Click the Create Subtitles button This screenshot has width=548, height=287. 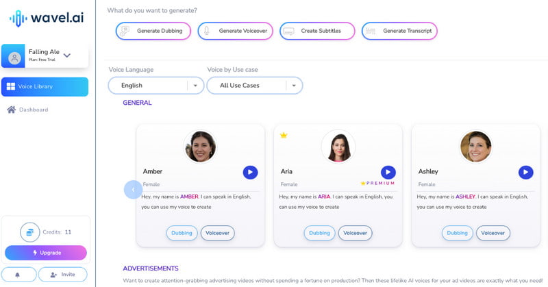click(317, 31)
